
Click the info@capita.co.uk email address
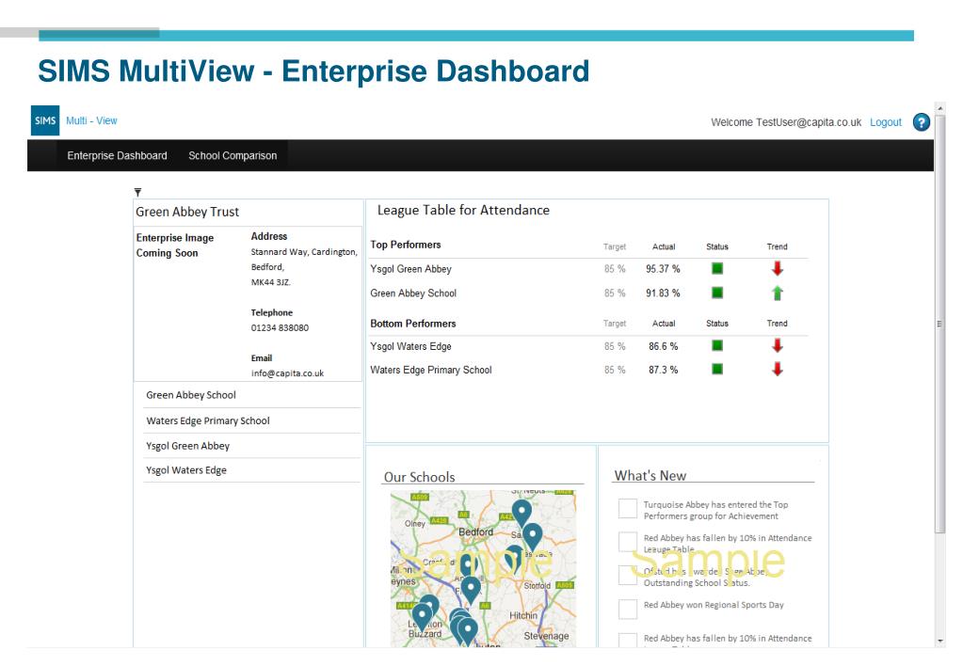pyautogui.click(x=287, y=373)
